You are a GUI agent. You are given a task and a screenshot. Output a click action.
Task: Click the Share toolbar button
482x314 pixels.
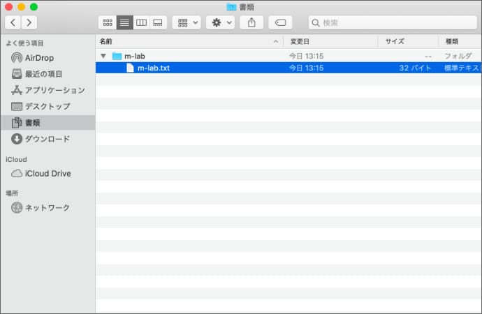coord(251,22)
